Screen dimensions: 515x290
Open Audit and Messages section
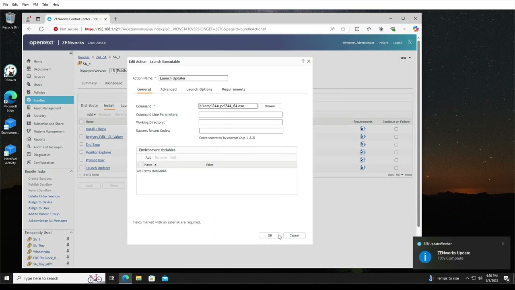coord(48,147)
